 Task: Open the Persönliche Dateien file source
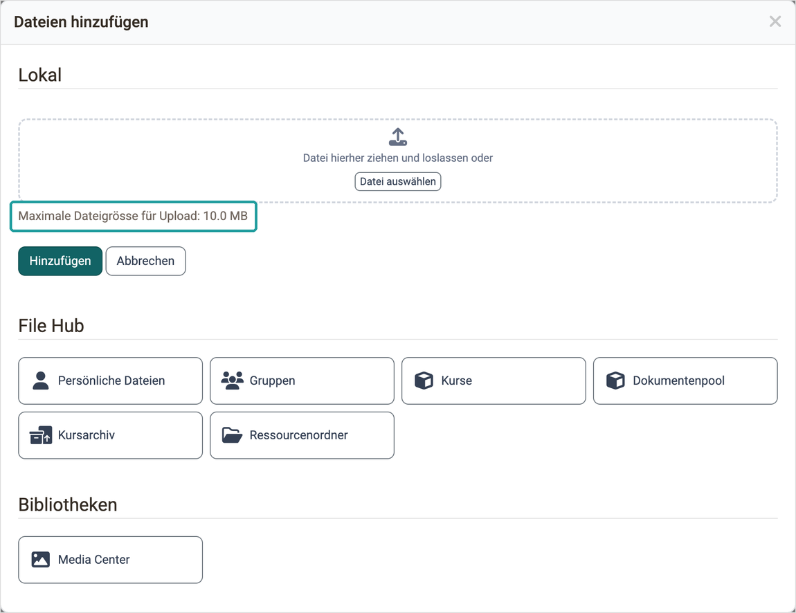[111, 381]
